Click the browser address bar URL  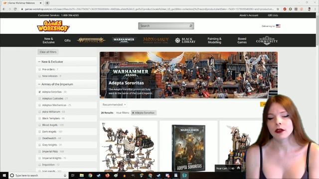150,9
